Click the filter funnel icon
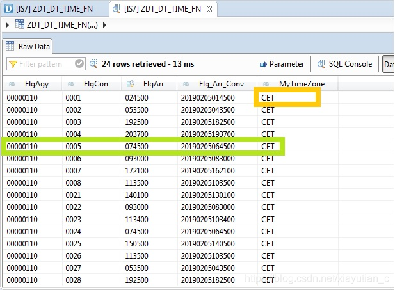 click(x=13, y=64)
